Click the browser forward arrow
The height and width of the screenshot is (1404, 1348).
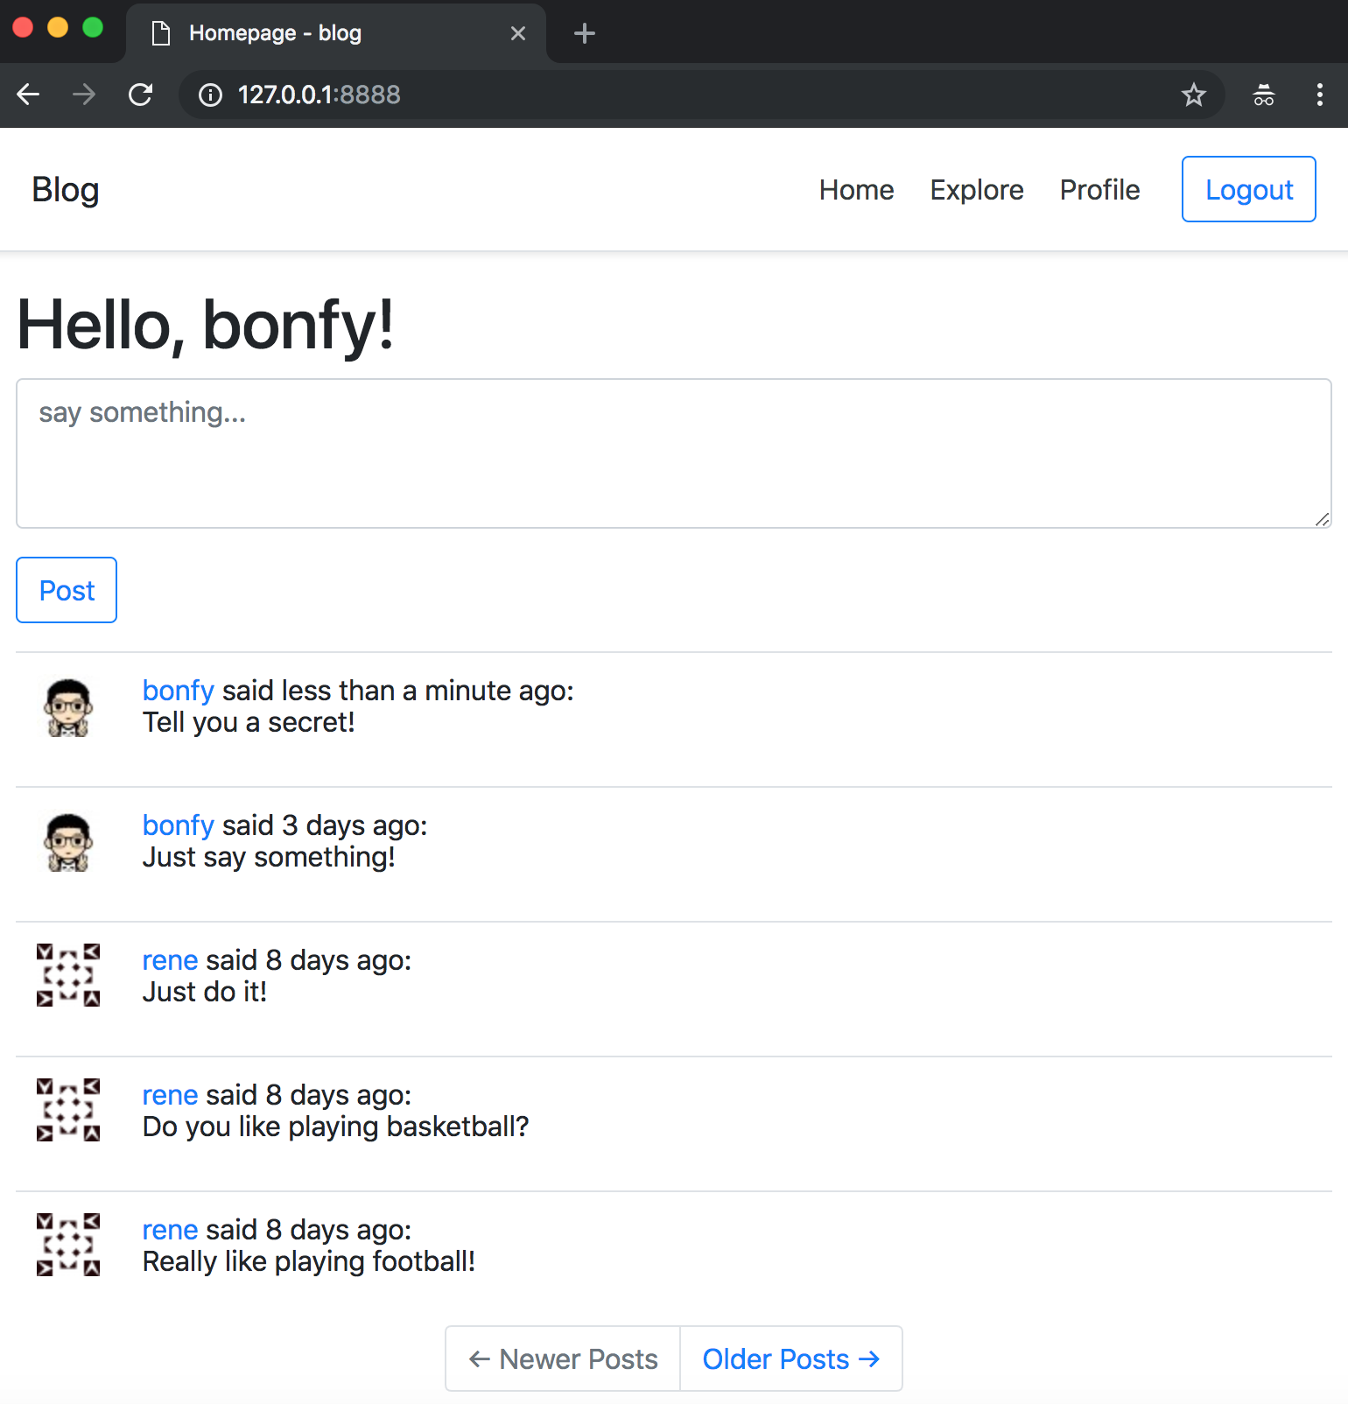(x=84, y=95)
